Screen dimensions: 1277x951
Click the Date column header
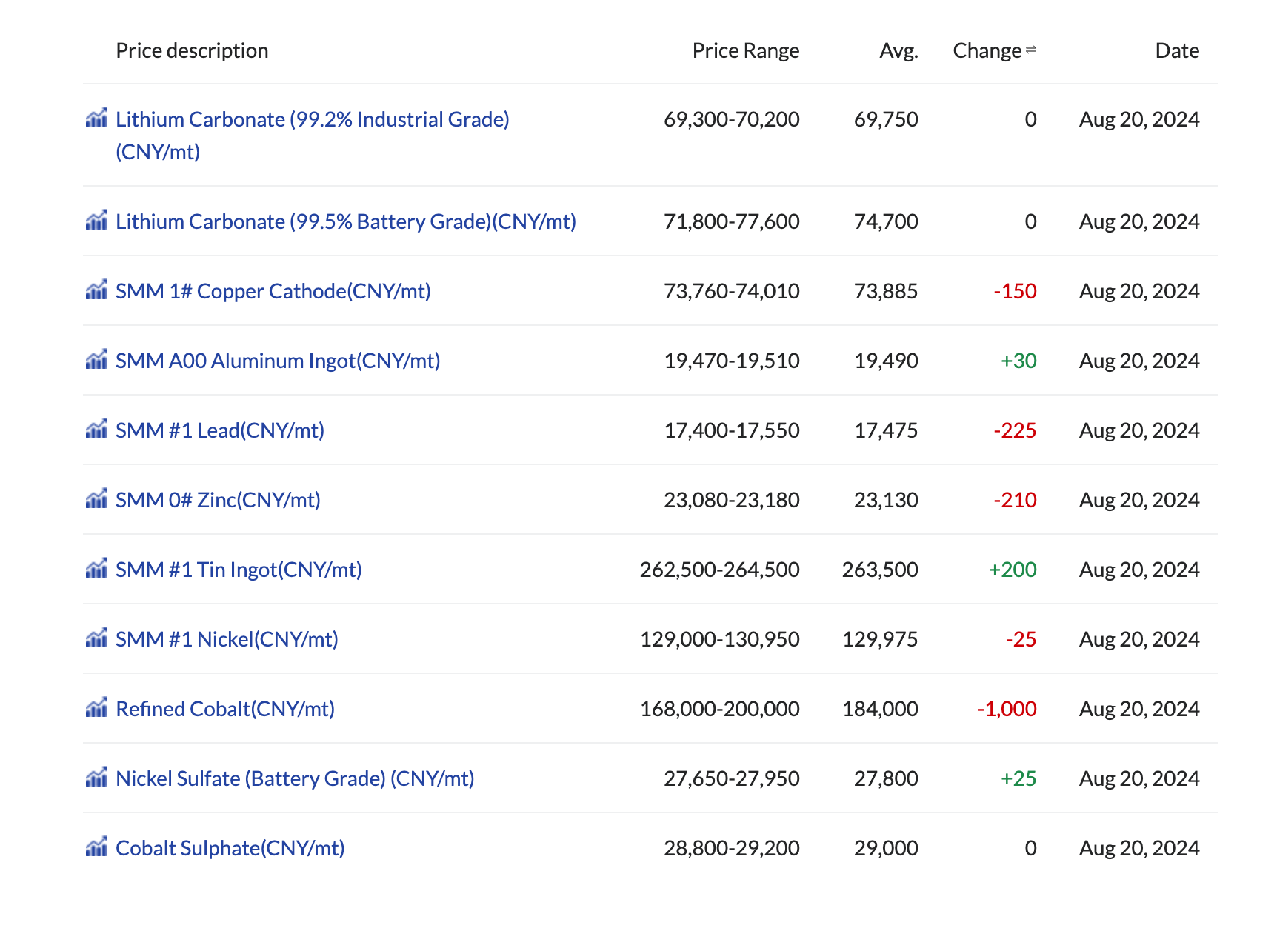point(1177,50)
